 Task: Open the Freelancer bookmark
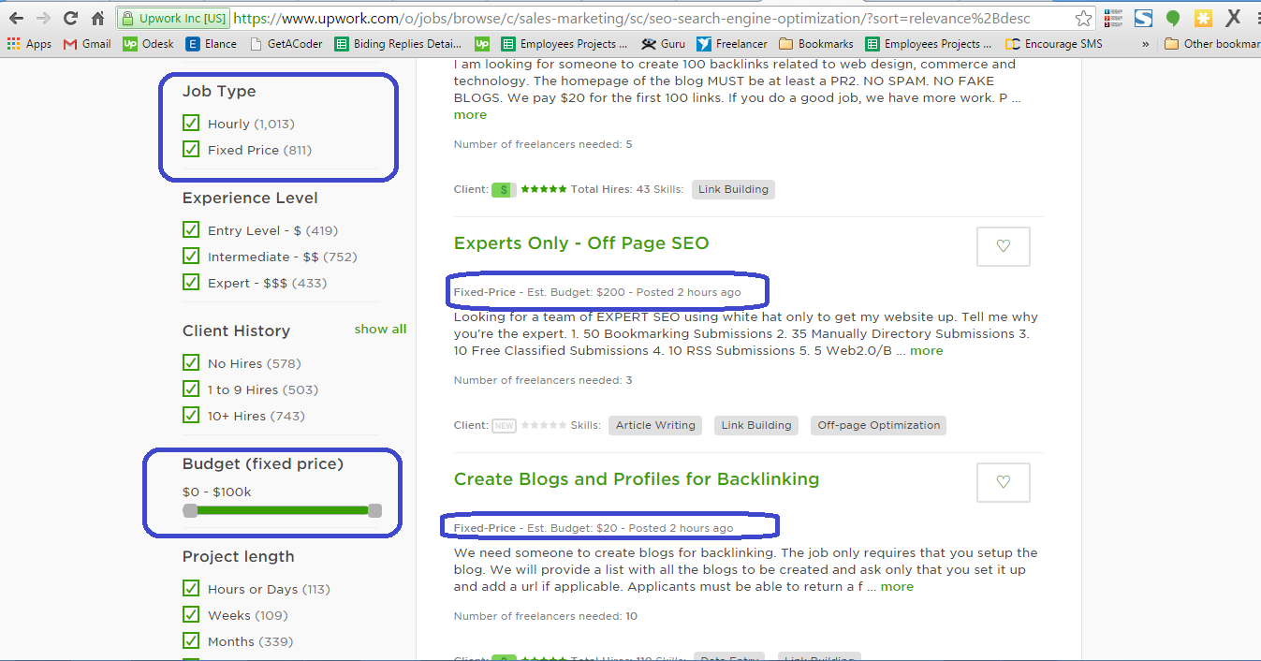(x=731, y=44)
